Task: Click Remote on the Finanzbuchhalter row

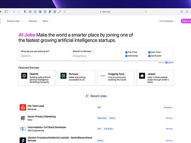Action: [169, 141]
